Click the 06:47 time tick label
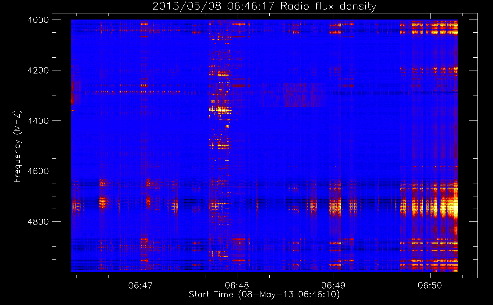The image size is (493, 305). coord(140,285)
